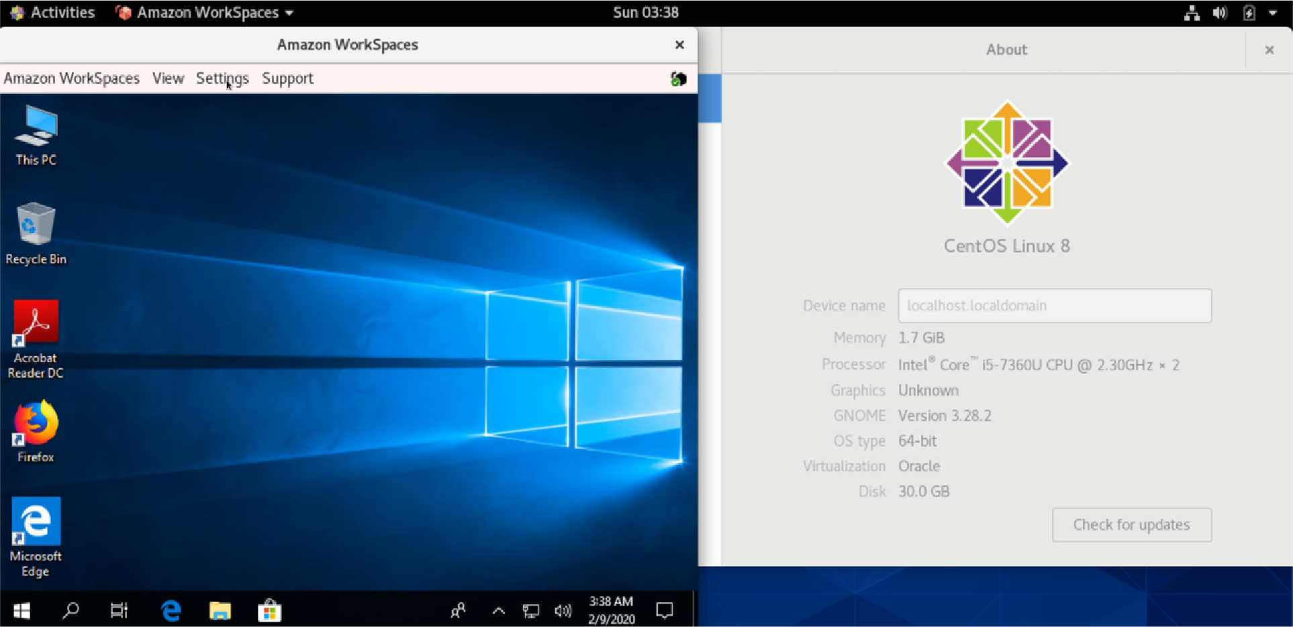Image resolution: width=1293 pixels, height=627 pixels.
Task: Open This PC desktop icon
Action: click(x=36, y=135)
